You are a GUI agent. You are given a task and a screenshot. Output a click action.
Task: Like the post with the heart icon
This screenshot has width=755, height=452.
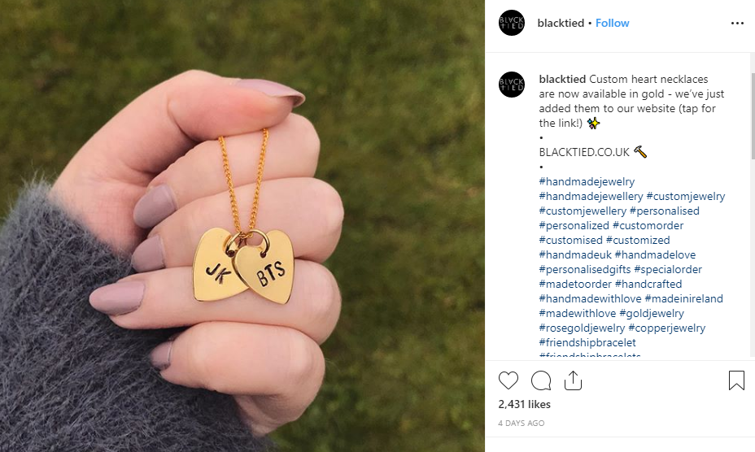tap(508, 380)
